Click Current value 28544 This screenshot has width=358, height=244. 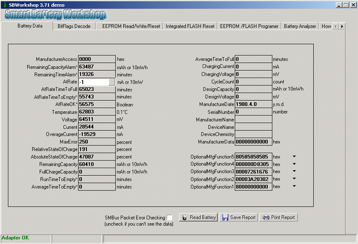pyautogui.click(x=97, y=127)
